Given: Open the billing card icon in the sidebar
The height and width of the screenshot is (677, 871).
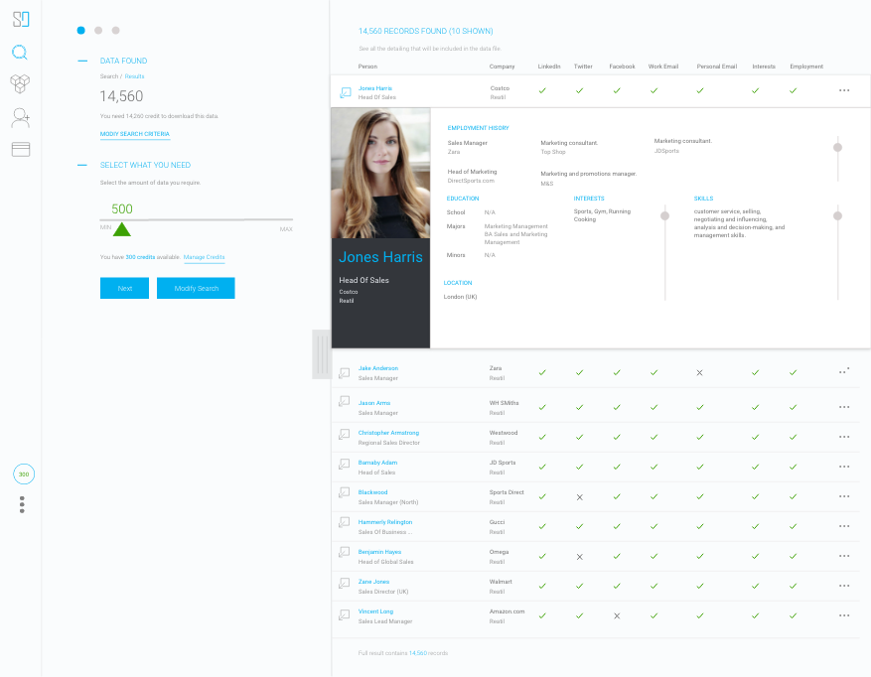Looking at the screenshot, I should point(20,150).
